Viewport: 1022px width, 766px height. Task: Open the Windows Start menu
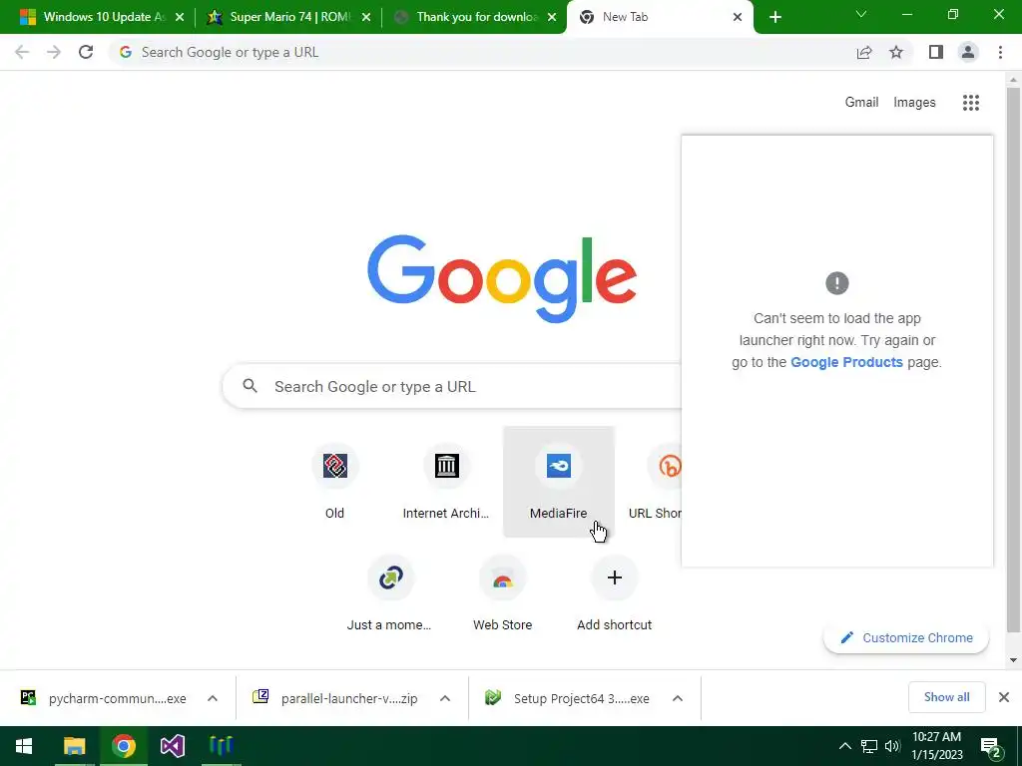[24, 746]
